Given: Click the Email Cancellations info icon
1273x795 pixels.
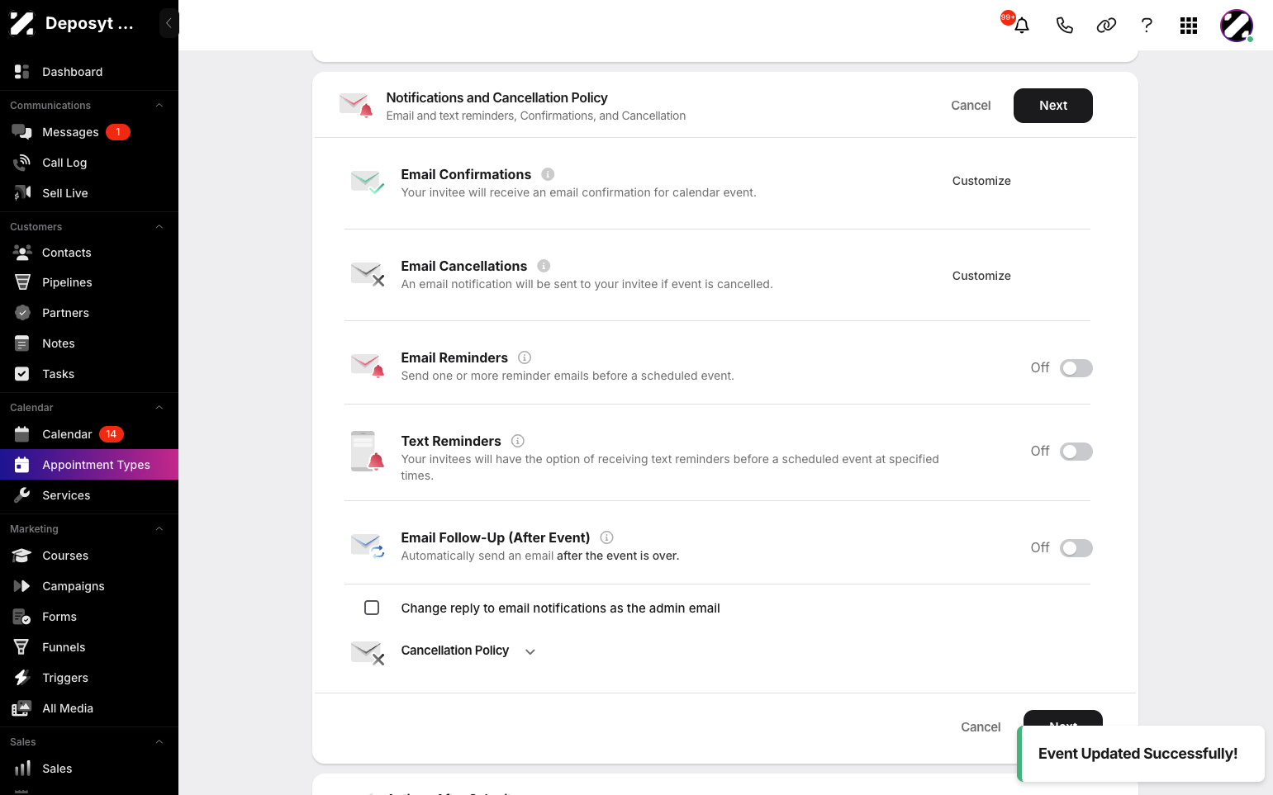Looking at the screenshot, I should pyautogui.click(x=544, y=266).
